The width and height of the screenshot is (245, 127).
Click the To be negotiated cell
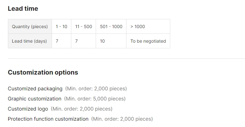point(148,41)
